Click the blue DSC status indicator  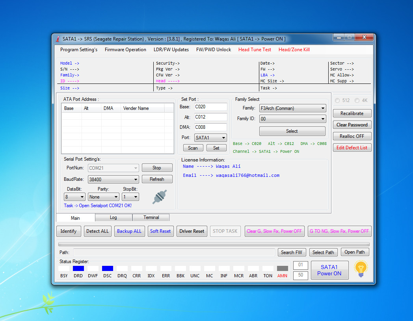point(108,268)
